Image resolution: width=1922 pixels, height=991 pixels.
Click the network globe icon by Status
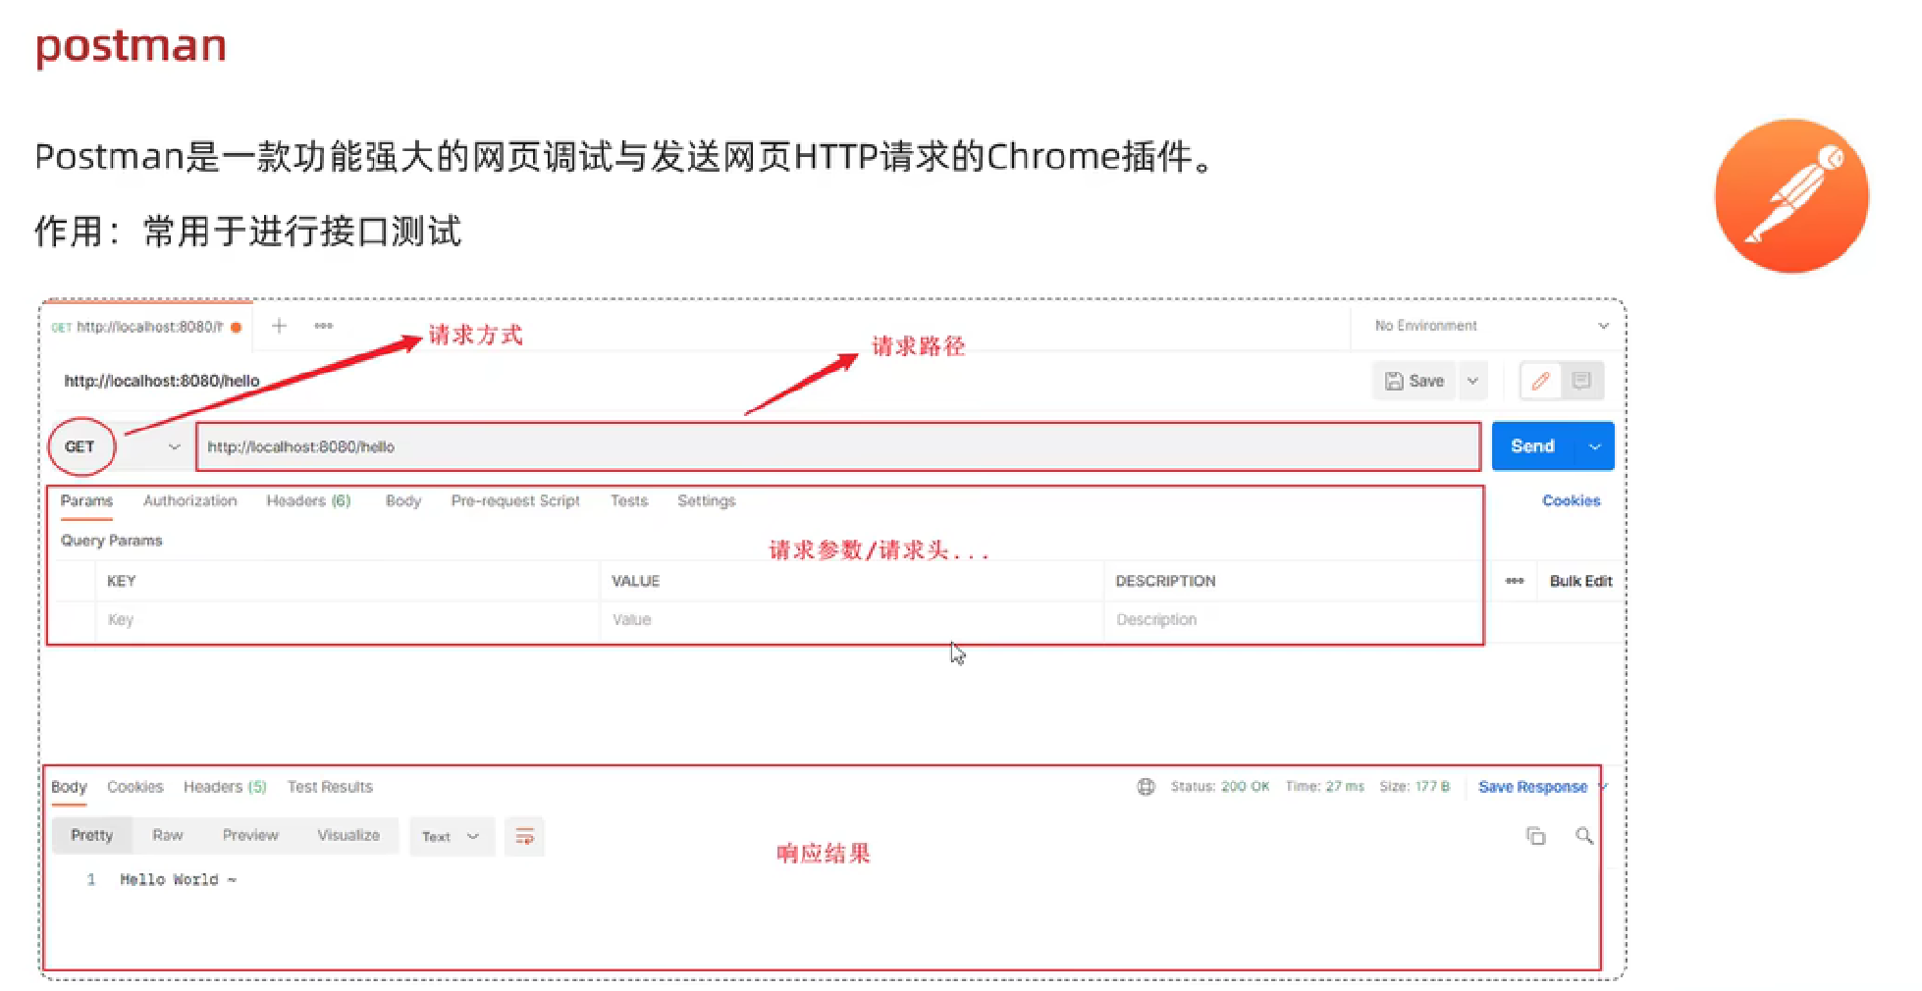pyautogui.click(x=1146, y=787)
